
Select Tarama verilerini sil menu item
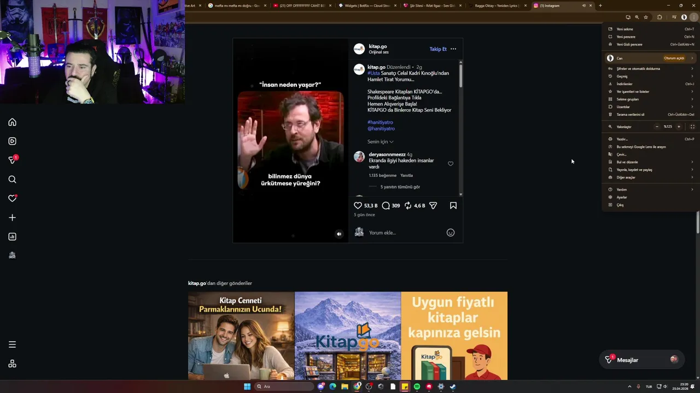(x=651, y=115)
